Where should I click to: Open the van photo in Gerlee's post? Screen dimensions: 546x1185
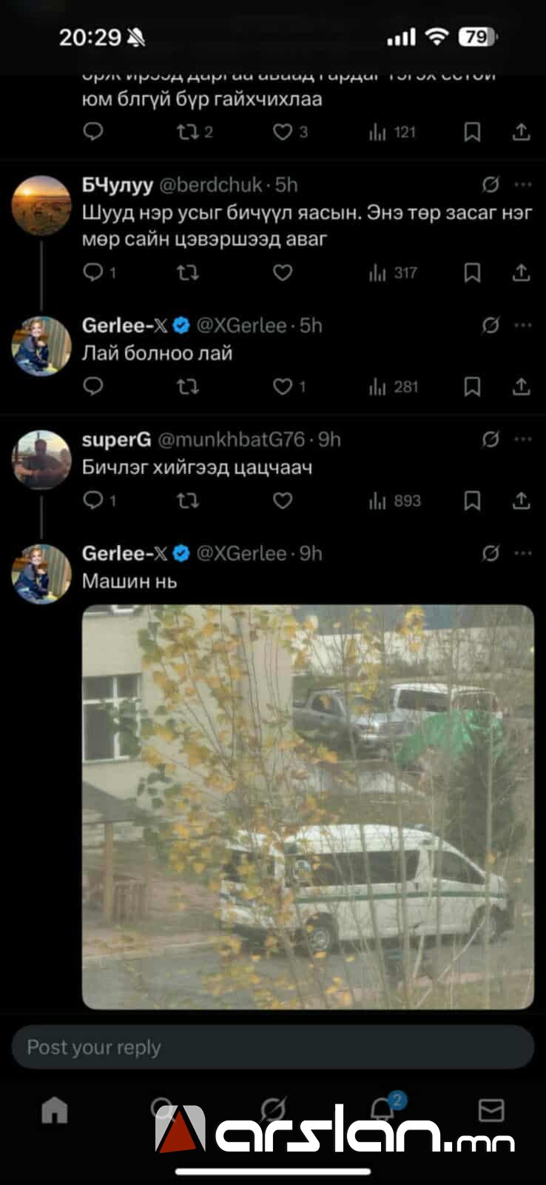click(308, 807)
